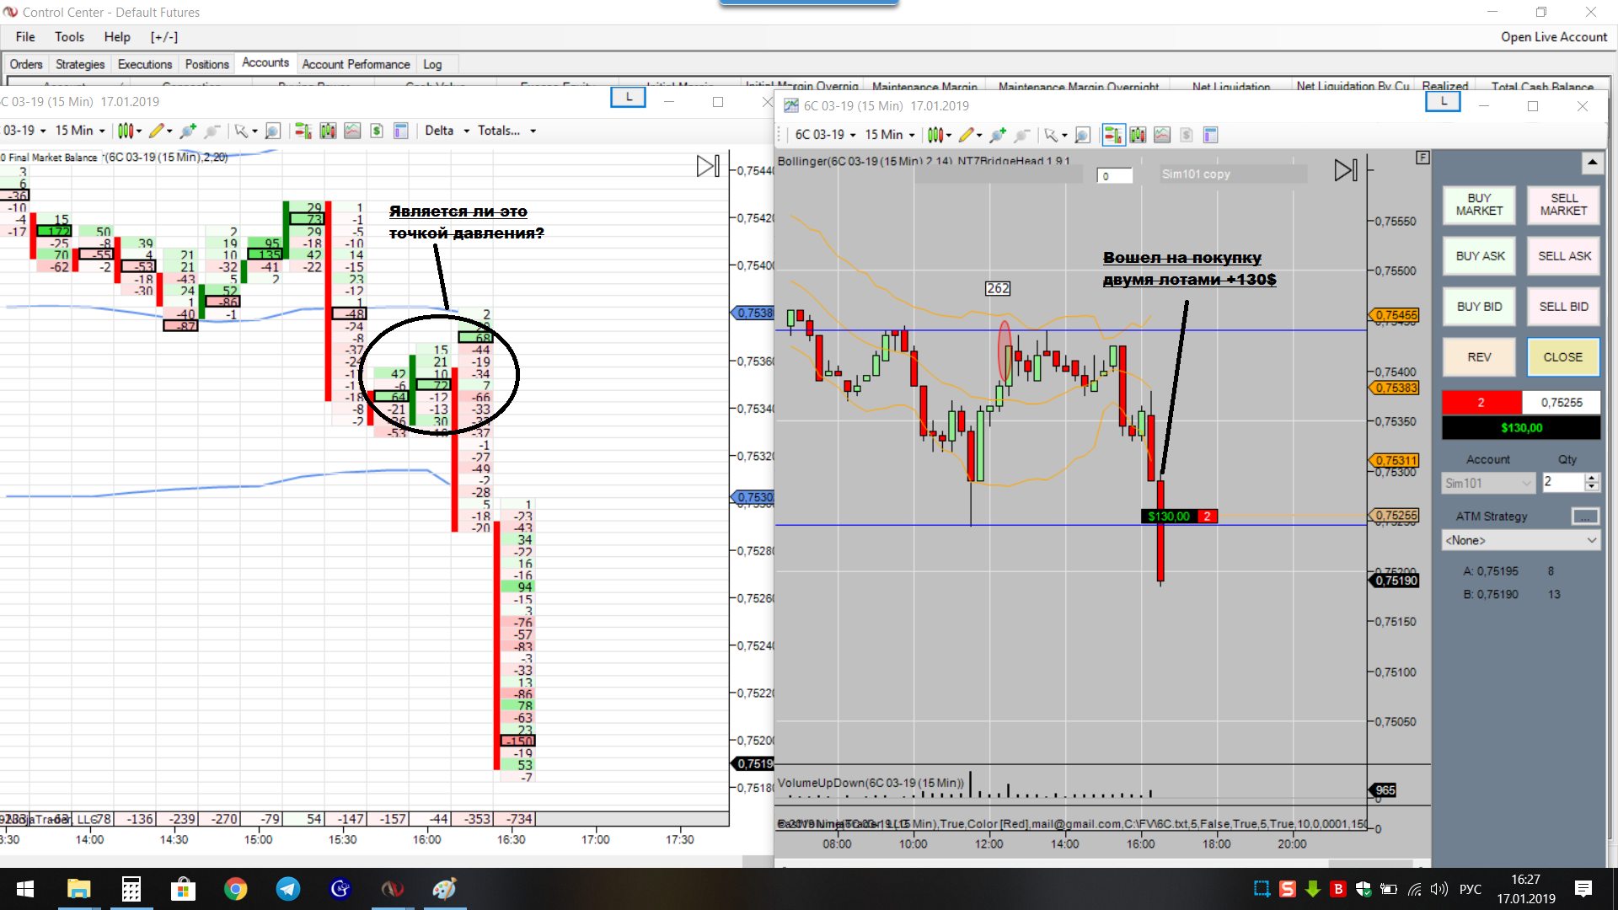
Task: Click the red position size box
Action: click(x=1481, y=403)
